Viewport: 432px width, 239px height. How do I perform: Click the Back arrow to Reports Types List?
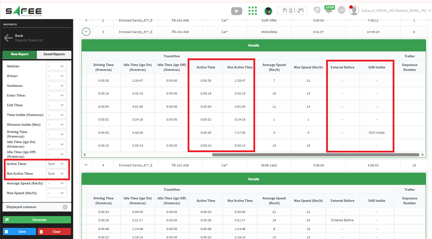8,38
